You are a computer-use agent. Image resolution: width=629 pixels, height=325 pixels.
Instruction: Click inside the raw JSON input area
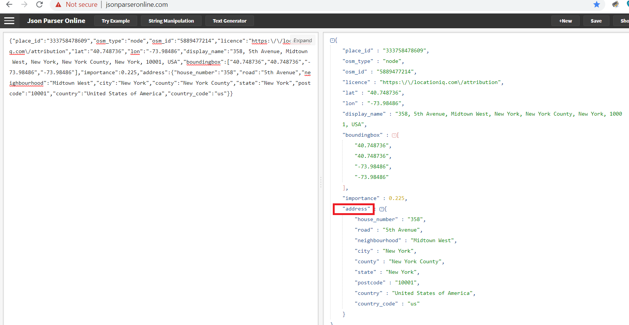(161, 188)
